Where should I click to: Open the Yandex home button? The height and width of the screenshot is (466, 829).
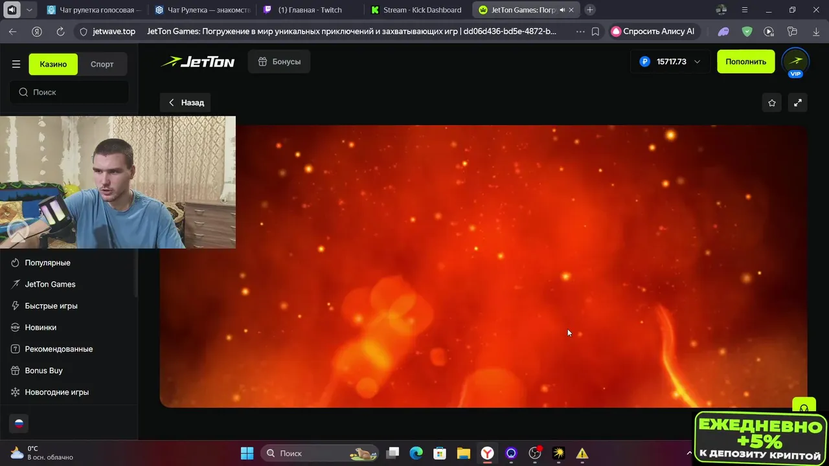tap(37, 31)
